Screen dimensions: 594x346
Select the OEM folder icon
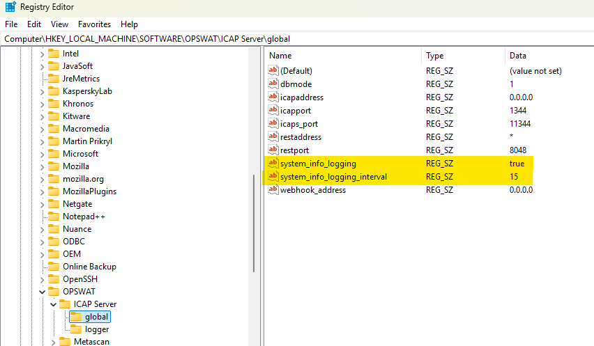coord(54,253)
